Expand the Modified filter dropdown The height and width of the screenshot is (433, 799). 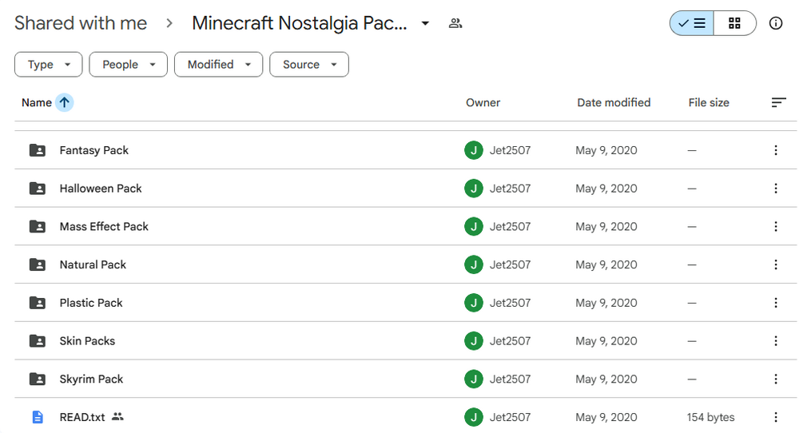(219, 65)
